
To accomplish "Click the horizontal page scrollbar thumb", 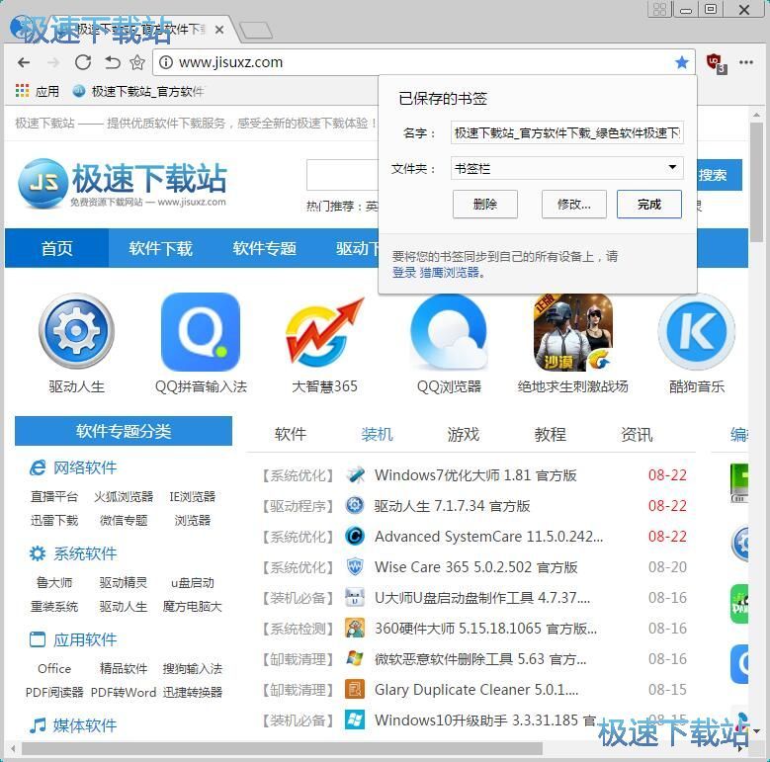I will pos(283,749).
